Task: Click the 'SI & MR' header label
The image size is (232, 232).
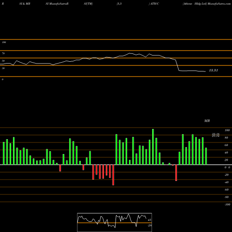Action: click(25, 4)
